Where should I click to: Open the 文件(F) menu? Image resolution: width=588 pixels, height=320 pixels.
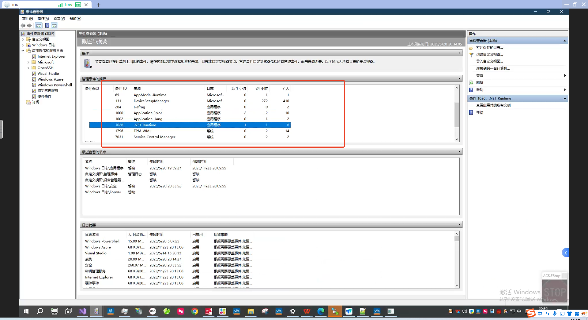[27, 19]
